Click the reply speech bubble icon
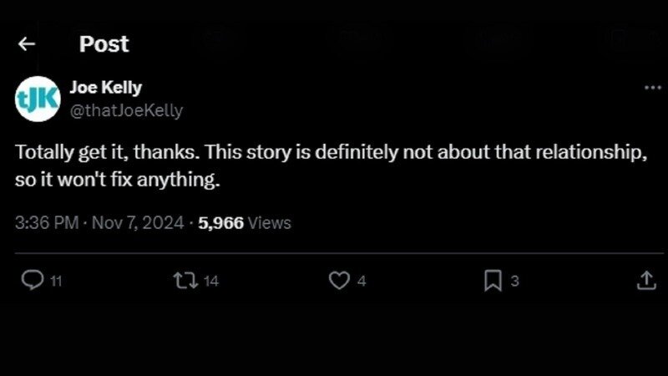The width and height of the screenshot is (668, 376). 31,282
